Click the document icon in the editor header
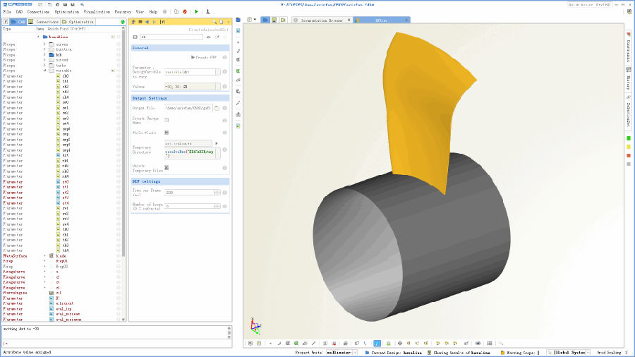 click(x=221, y=22)
